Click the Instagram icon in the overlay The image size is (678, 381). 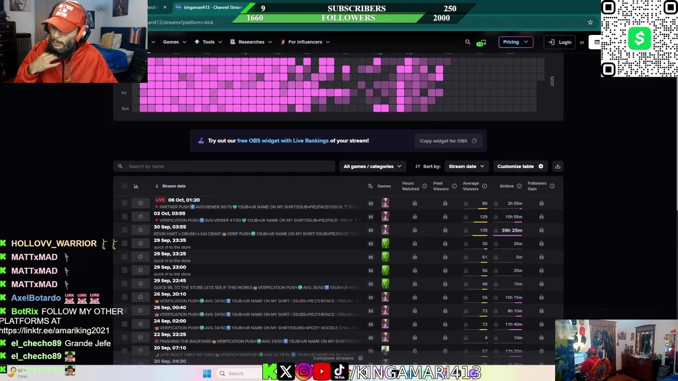304,372
